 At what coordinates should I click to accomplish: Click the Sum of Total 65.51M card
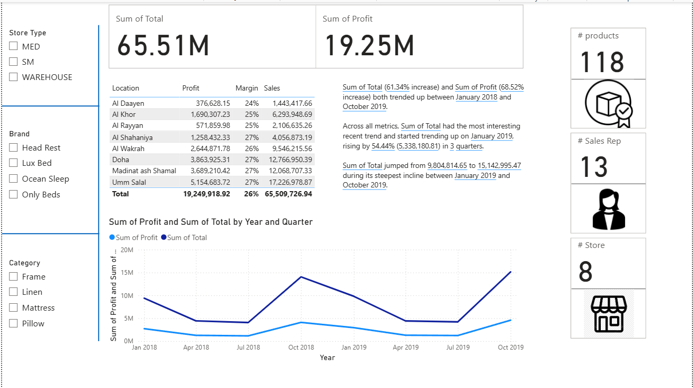[x=212, y=37]
